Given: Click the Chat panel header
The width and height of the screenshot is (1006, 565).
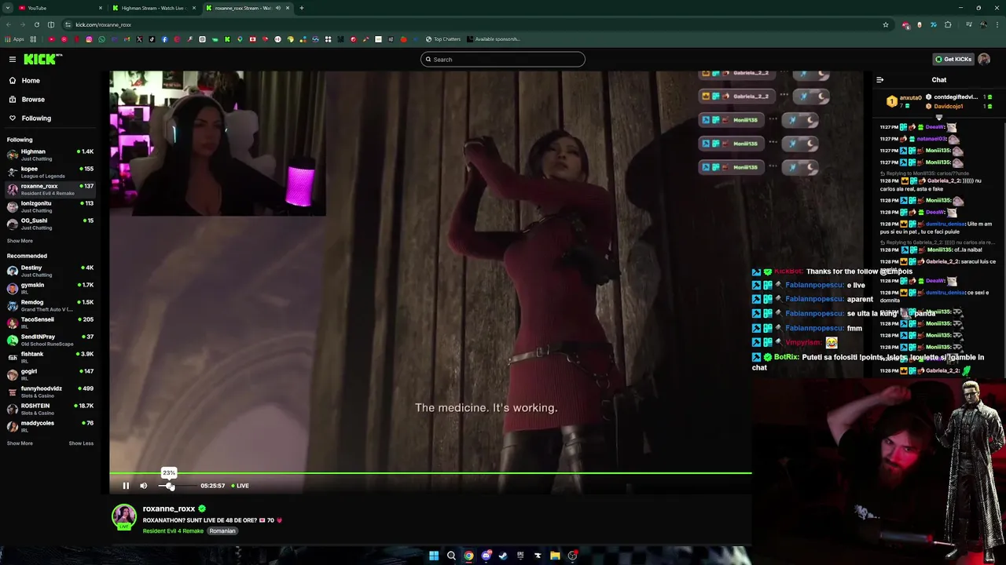Looking at the screenshot, I should point(939,80).
